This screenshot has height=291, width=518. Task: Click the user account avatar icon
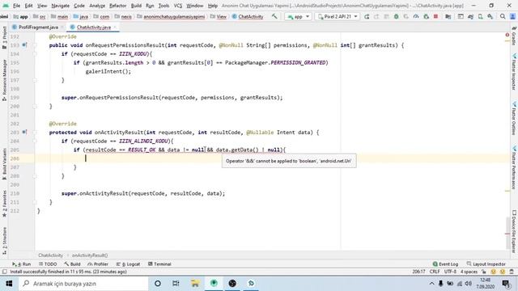point(512,16)
